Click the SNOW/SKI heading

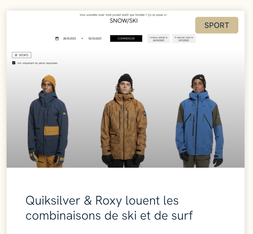(124, 21)
